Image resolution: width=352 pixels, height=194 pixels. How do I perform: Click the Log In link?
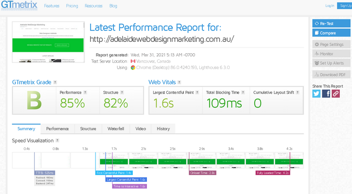[330, 6]
